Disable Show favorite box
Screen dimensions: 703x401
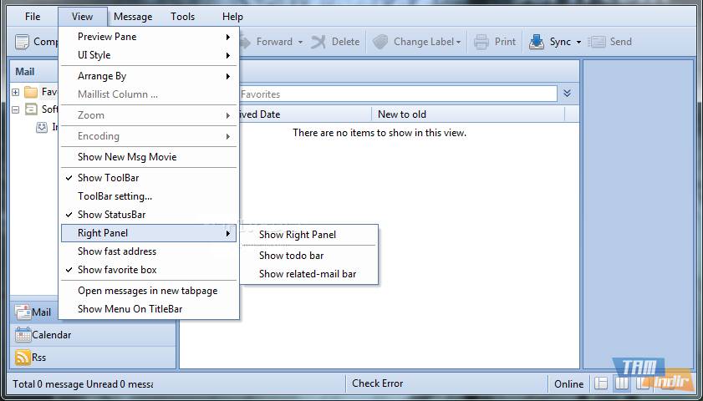(117, 270)
